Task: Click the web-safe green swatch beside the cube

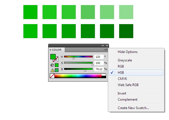Action: click(57, 65)
